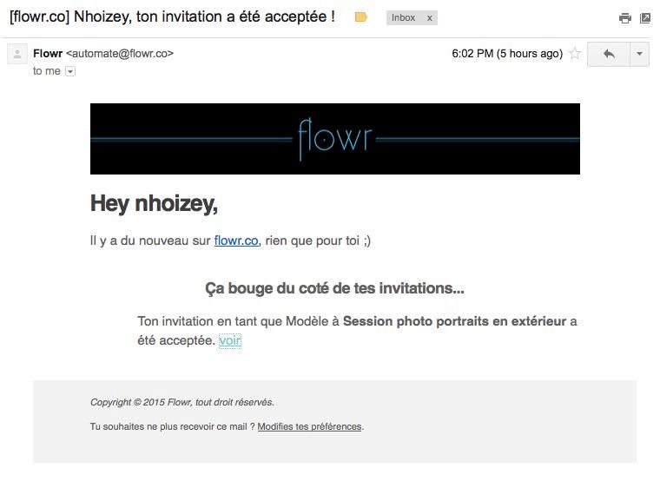Viewport: 660px width, 481px height.
Task: Click the email subject line
Action: [172, 16]
